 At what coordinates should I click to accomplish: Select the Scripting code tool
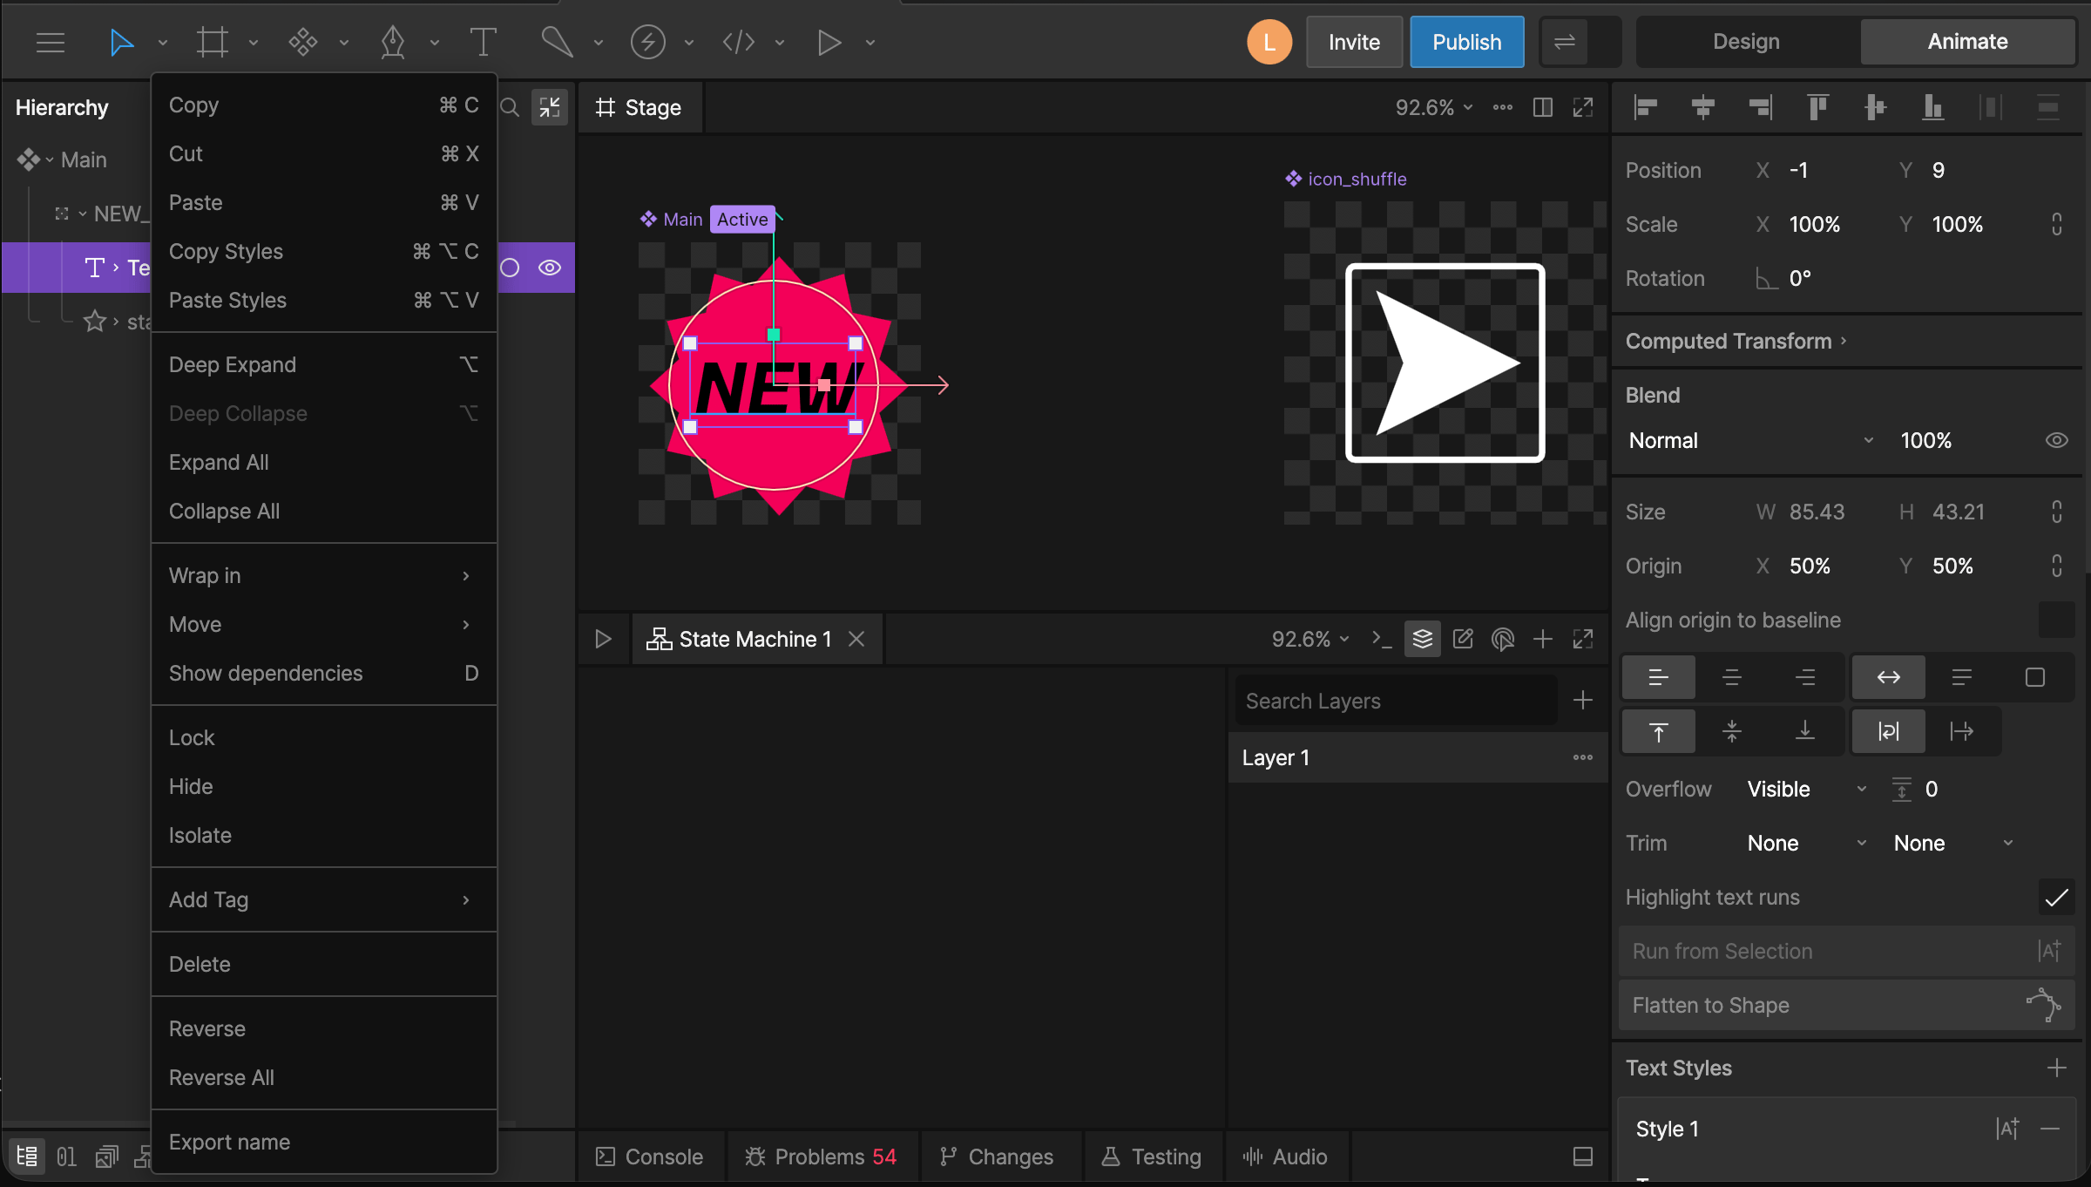click(738, 42)
